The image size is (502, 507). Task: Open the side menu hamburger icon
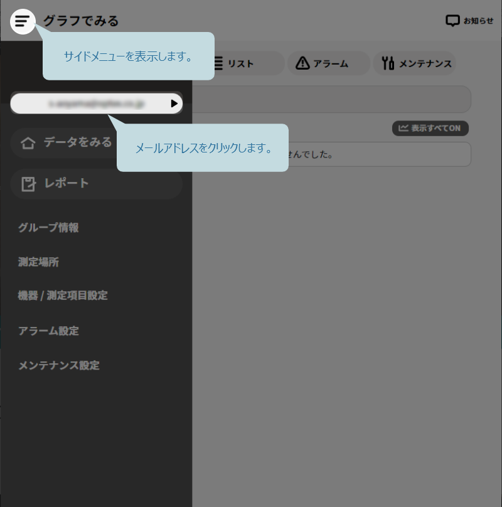click(x=23, y=22)
